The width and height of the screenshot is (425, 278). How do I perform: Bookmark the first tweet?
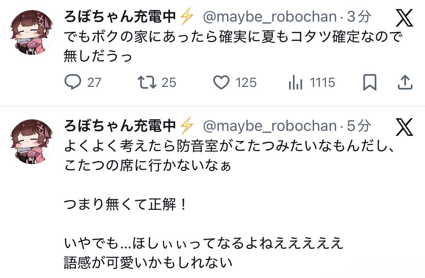pyautogui.click(x=369, y=83)
